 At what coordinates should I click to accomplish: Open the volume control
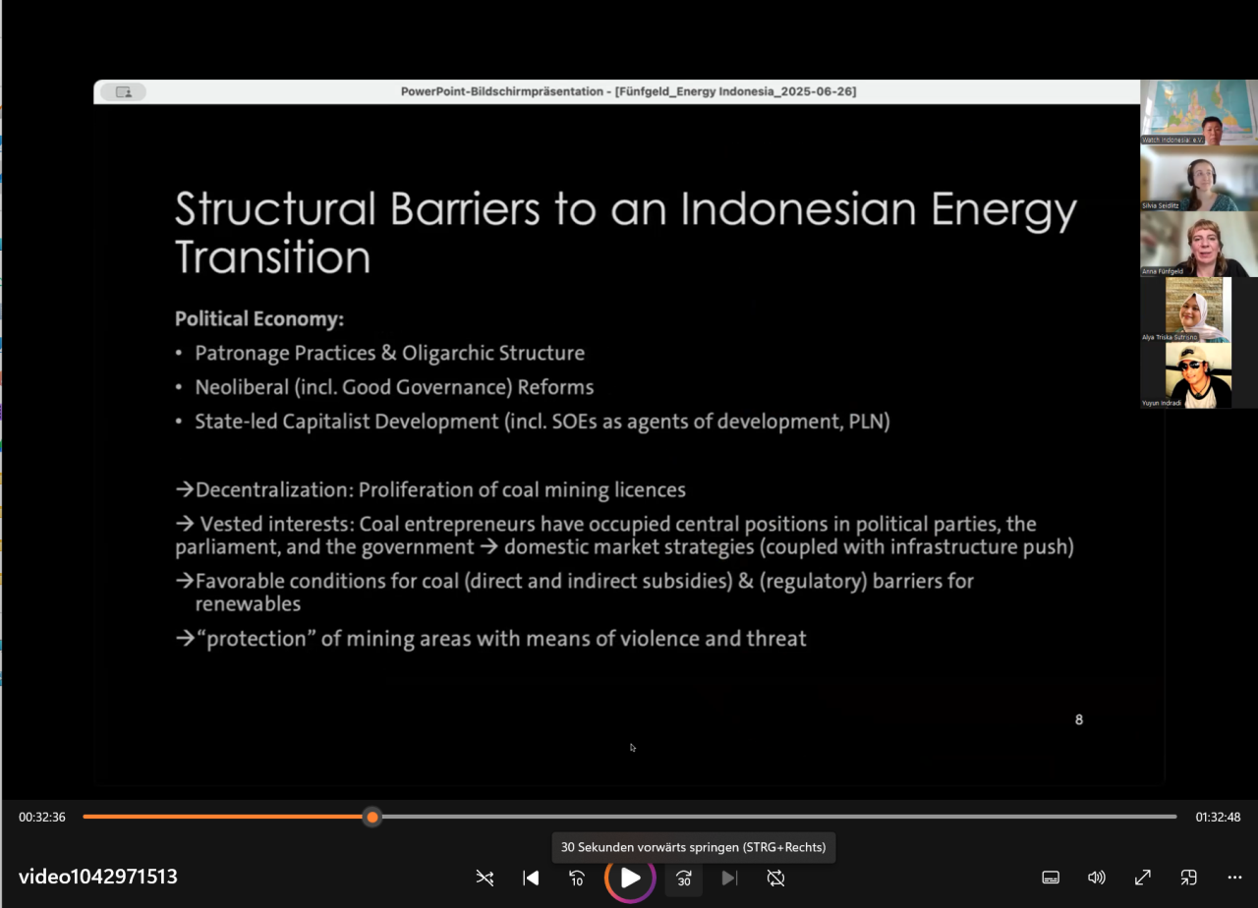(x=1097, y=878)
